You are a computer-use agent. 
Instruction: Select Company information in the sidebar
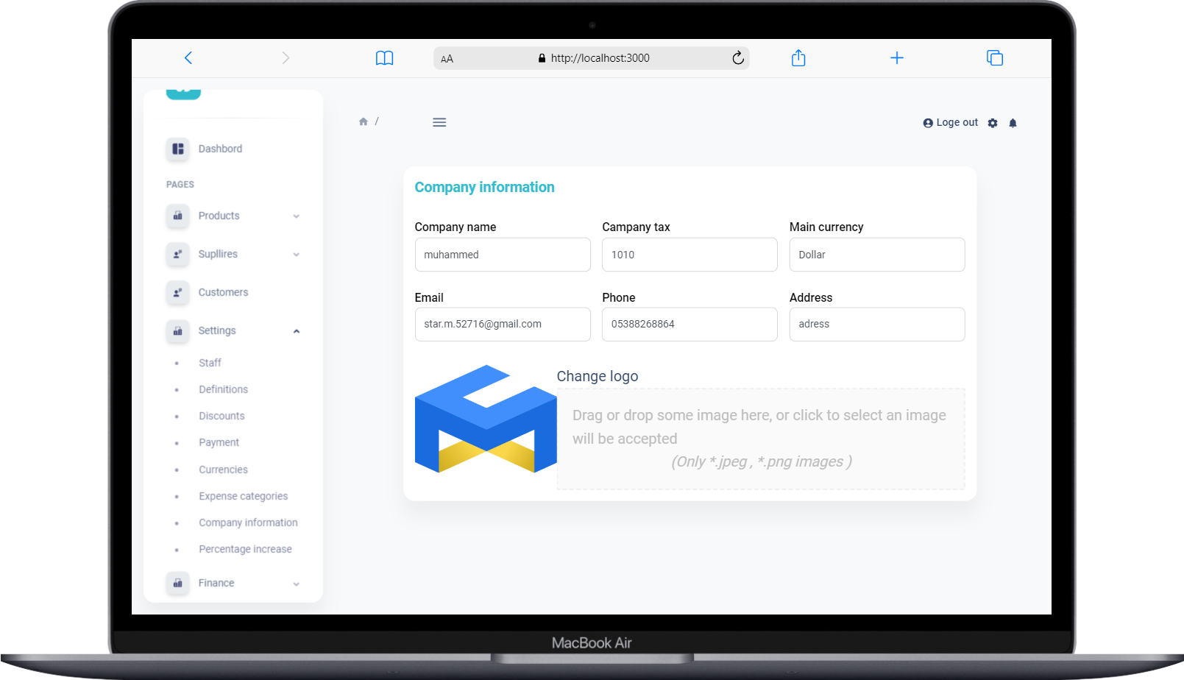pyautogui.click(x=248, y=522)
